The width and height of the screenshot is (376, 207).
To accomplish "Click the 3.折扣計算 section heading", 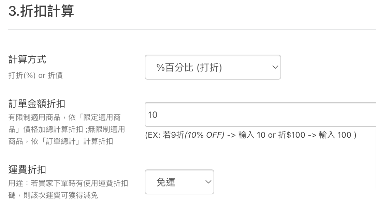I will pos(41,12).
